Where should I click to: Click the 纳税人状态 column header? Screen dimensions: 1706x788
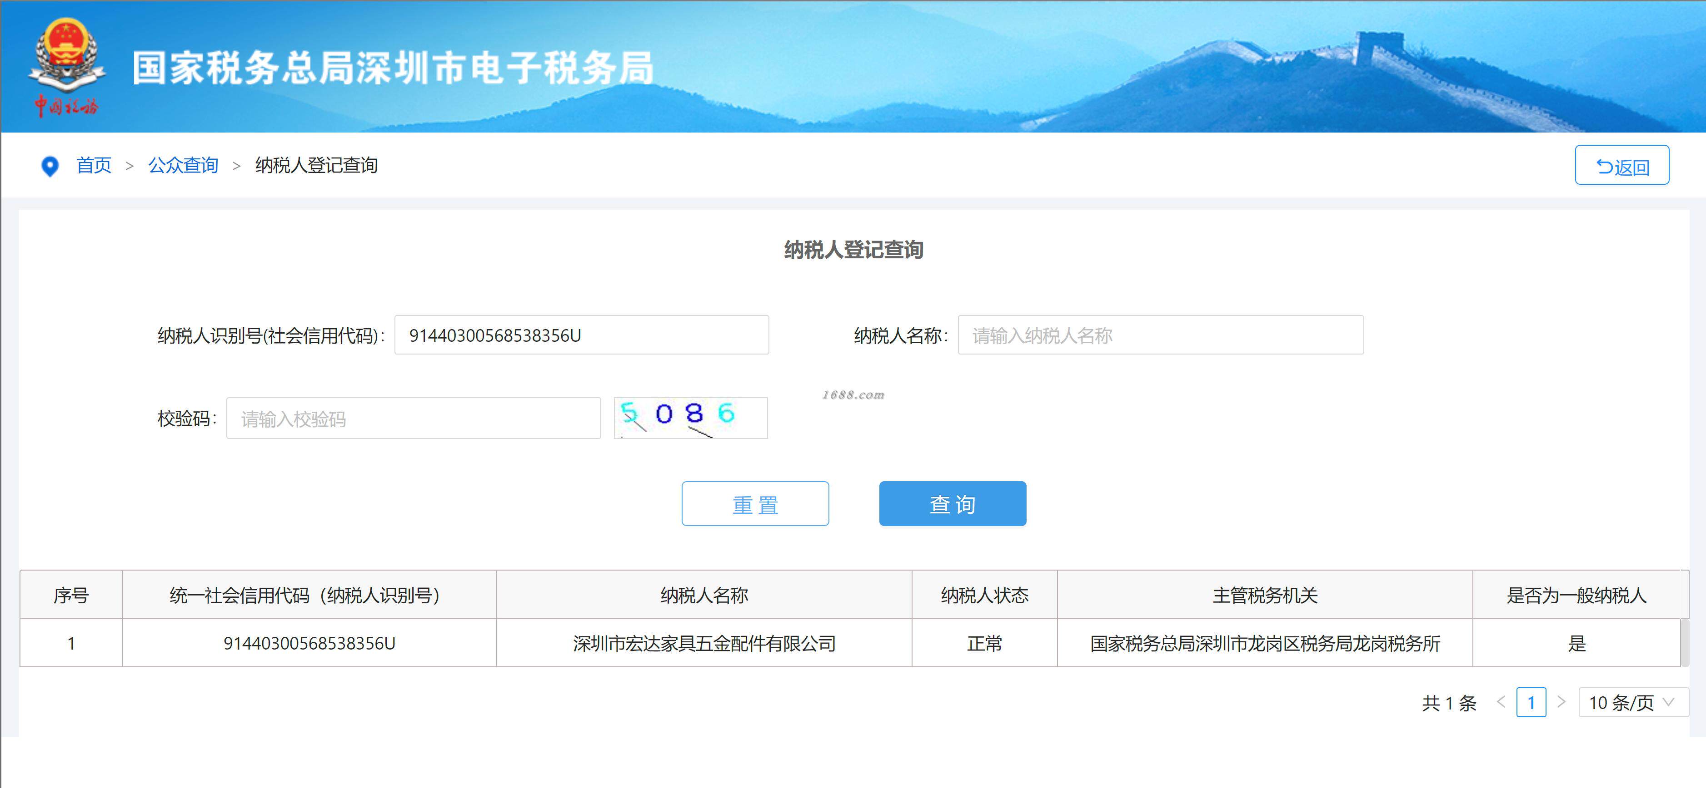click(x=984, y=595)
